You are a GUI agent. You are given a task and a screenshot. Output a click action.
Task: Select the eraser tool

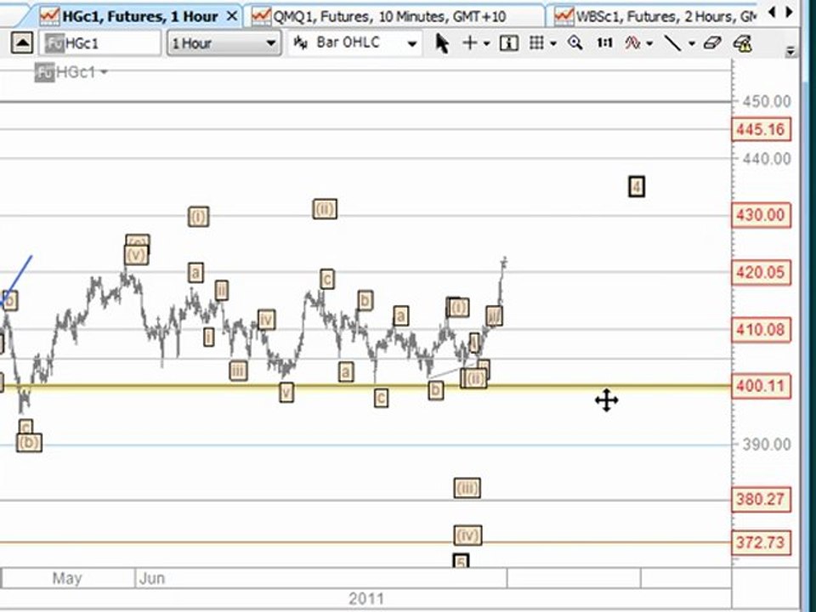pyautogui.click(x=712, y=43)
